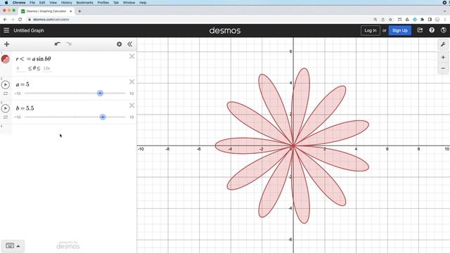Open the Chrome menu in menu bar

19,3
